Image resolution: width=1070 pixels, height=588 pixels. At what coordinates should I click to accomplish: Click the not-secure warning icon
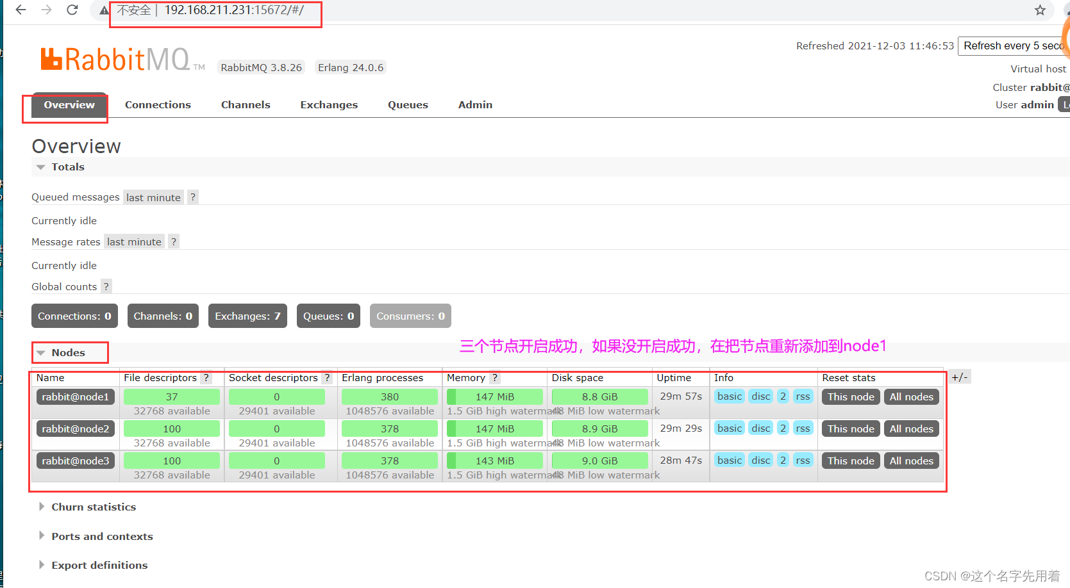point(104,10)
